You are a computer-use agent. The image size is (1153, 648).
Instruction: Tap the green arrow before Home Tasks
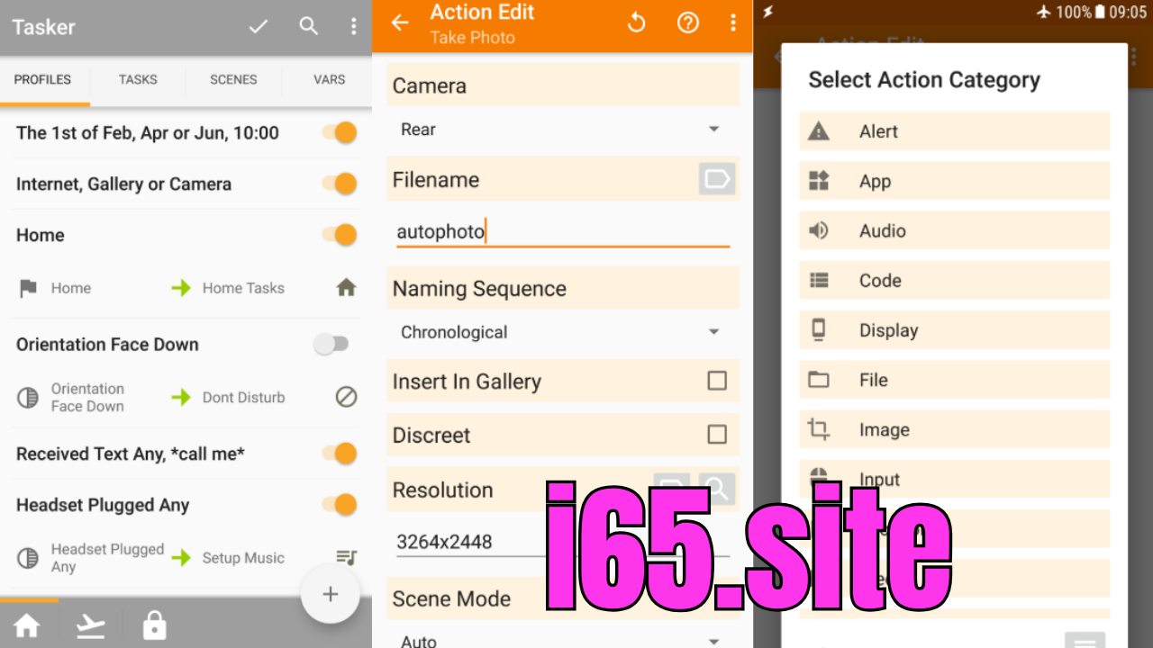click(x=181, y=288)
